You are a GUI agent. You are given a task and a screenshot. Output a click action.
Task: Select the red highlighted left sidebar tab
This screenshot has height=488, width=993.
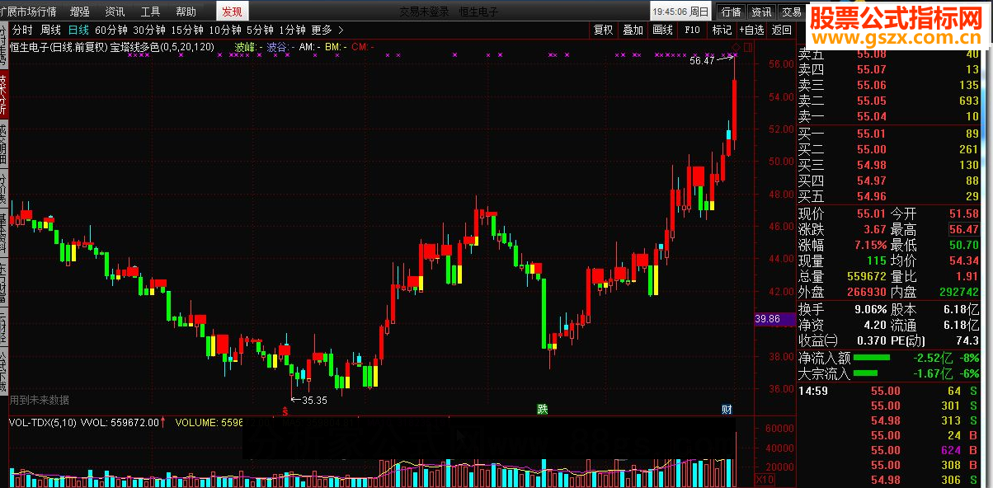3,93
